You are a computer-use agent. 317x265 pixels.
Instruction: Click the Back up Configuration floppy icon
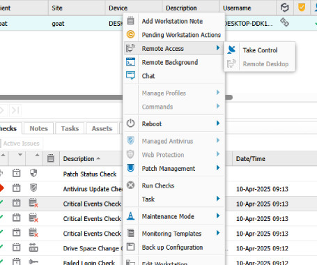click(x=130, y=247)
